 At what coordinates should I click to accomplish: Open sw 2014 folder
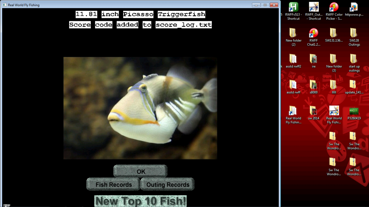[x=314, y=113]
